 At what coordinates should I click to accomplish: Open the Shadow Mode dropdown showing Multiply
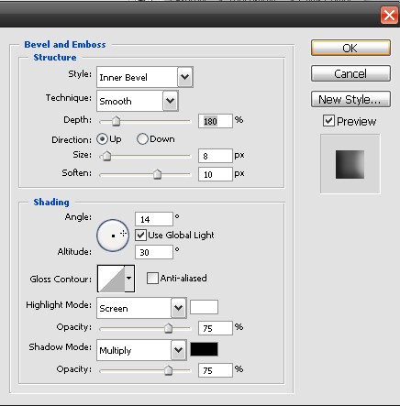pos(141,350)
